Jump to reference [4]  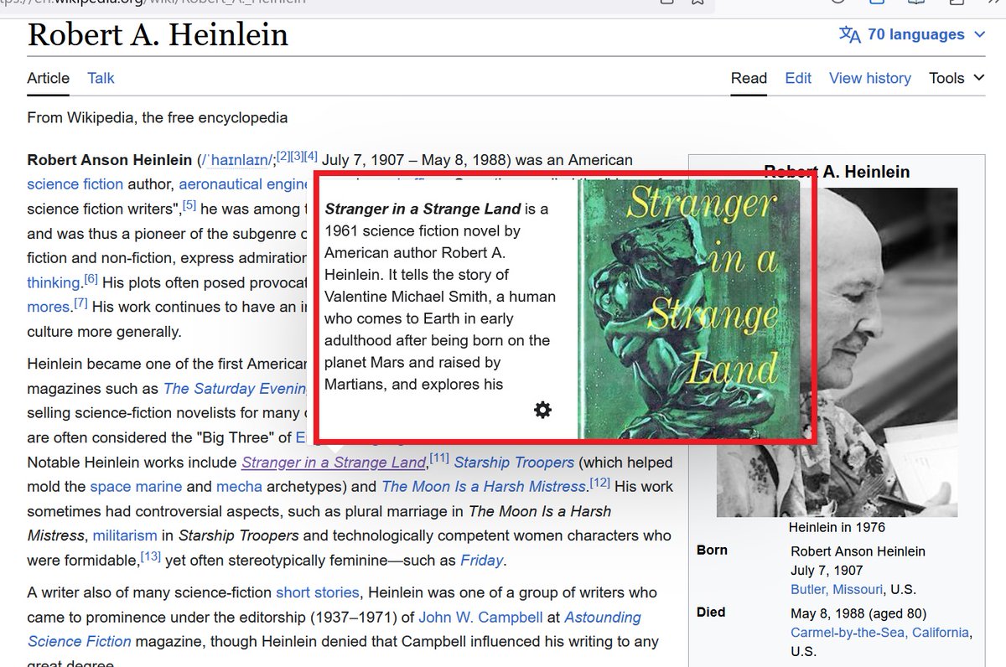click(311, 156)
